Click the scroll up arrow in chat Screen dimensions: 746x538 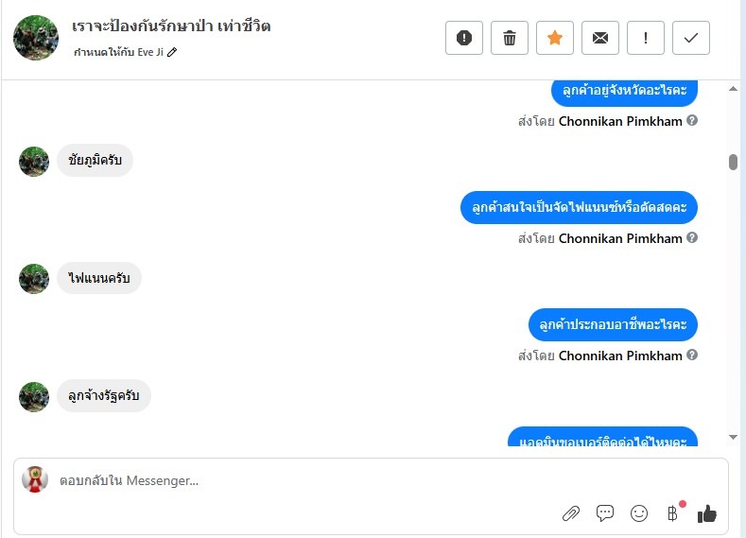pos(733,89)
